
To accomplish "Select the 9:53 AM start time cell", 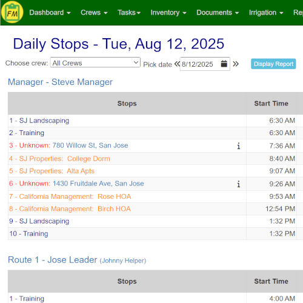I will (x=271, y=196).
